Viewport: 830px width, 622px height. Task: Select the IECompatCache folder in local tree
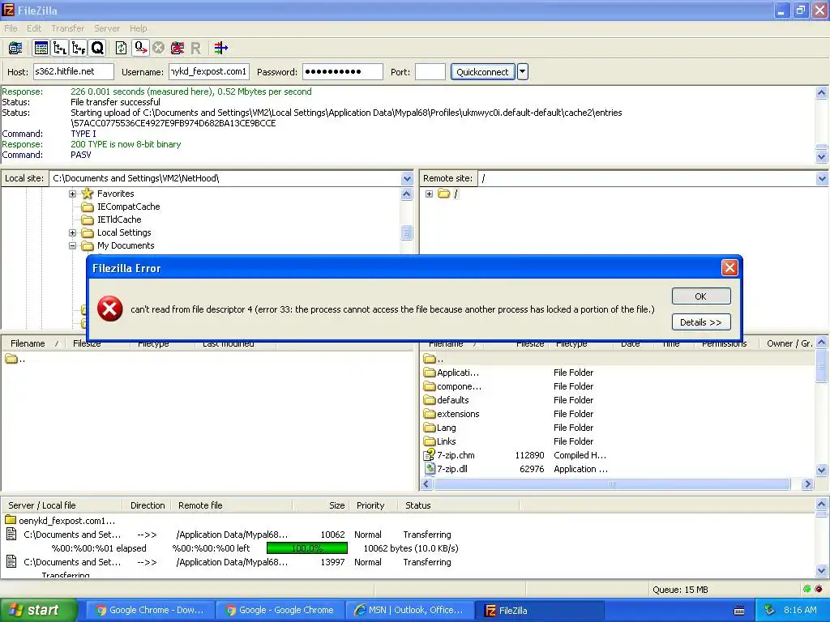128,207
